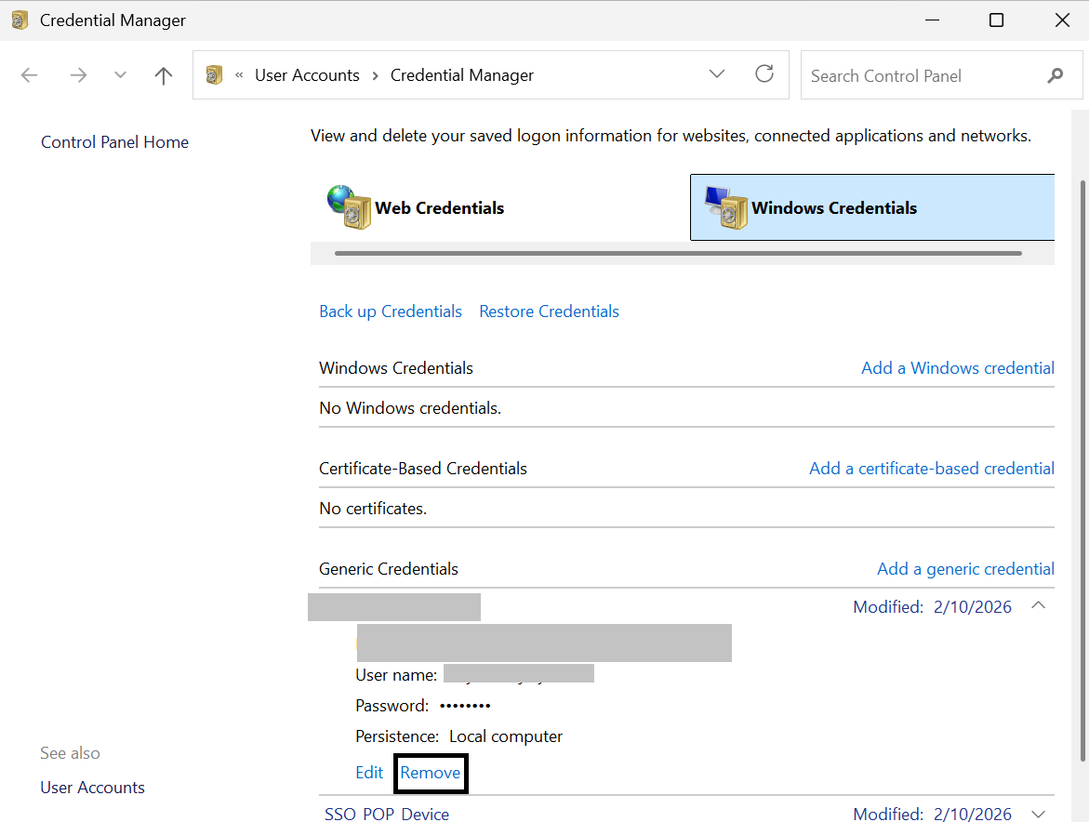The width and height of the screenshot is (1089, 822).
Task: Close the Credential Manager window
Action: (1062, 20)
